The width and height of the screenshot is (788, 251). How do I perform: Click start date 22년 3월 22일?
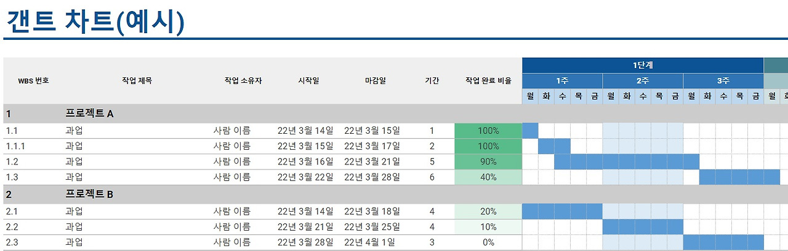click(x=305, y=177)
